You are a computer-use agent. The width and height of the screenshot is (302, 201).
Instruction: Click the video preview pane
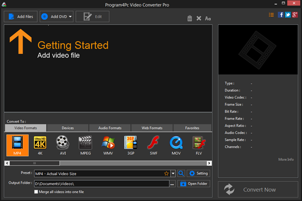click(x=258, y=50)
